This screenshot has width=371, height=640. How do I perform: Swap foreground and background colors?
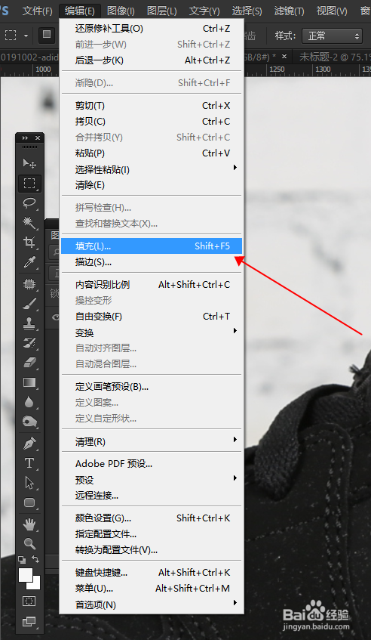click(x=36, y=560)
